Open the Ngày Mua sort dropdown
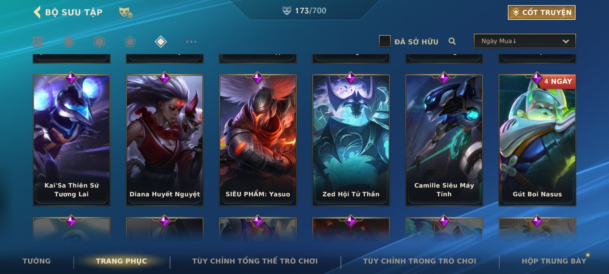This screenshot has width=609, height=274. pyautogui.click(x=525, y=41)
